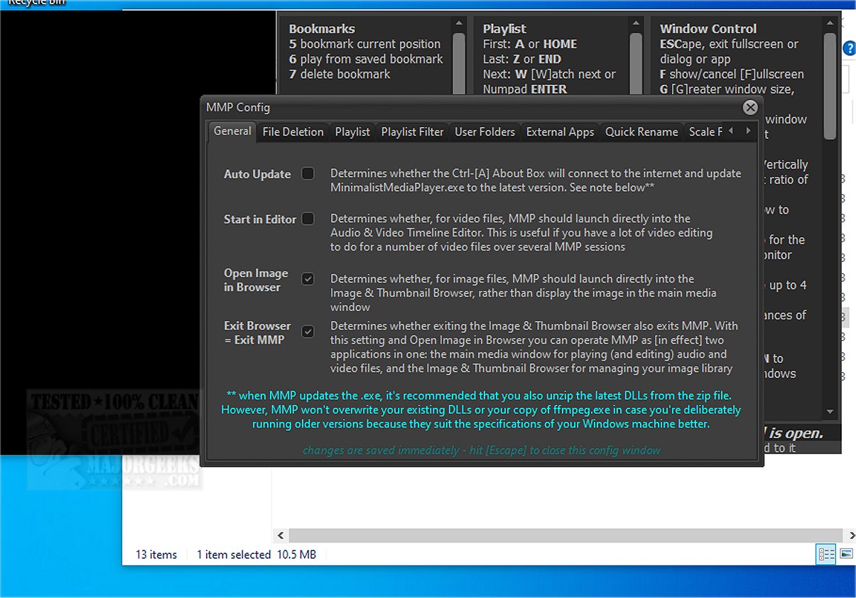Click the Window Control scrollbar thumb

pyautogui.click(x=830, y=85)
